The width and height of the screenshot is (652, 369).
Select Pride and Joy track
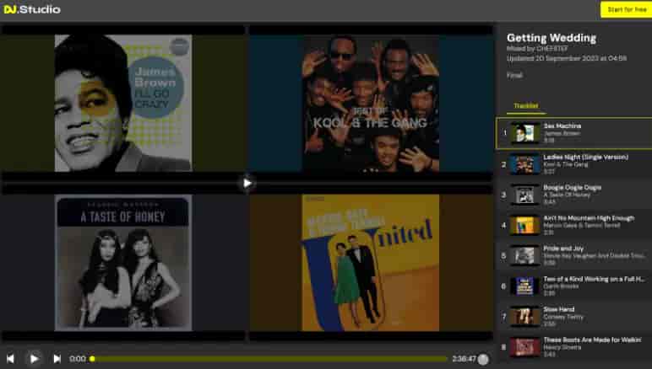[574, 255]
